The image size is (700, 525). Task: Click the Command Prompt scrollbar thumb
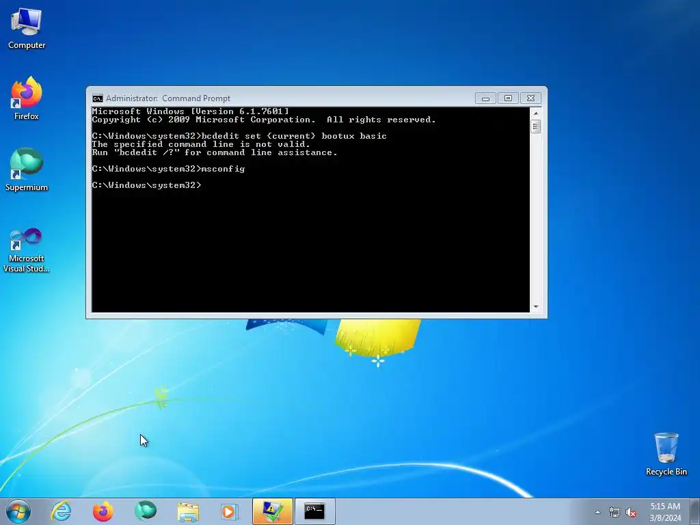pos(536,126)
